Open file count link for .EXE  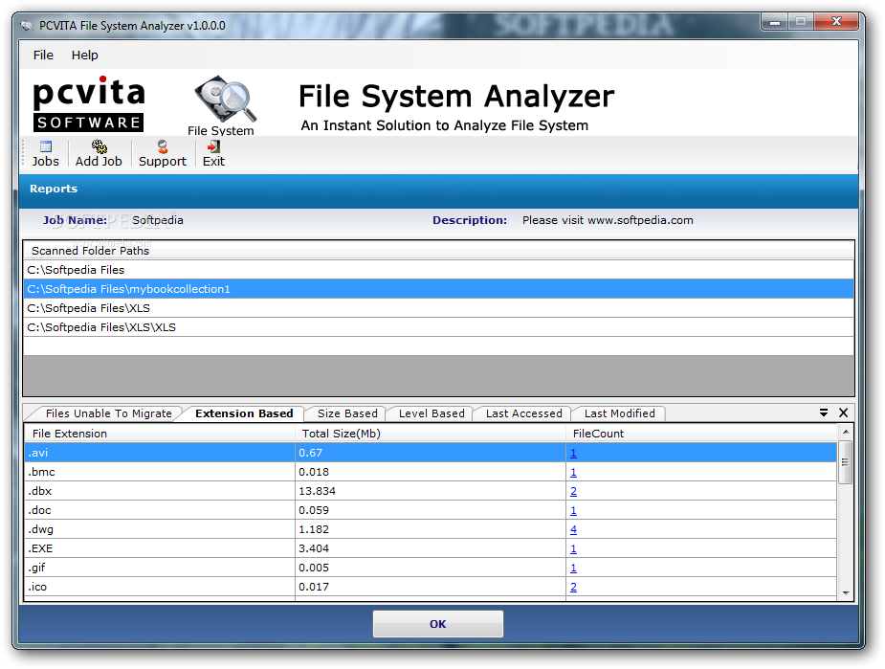573,548
